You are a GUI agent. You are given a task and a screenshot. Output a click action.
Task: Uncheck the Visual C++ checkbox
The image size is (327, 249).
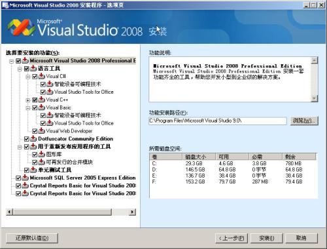coord(35,100)
